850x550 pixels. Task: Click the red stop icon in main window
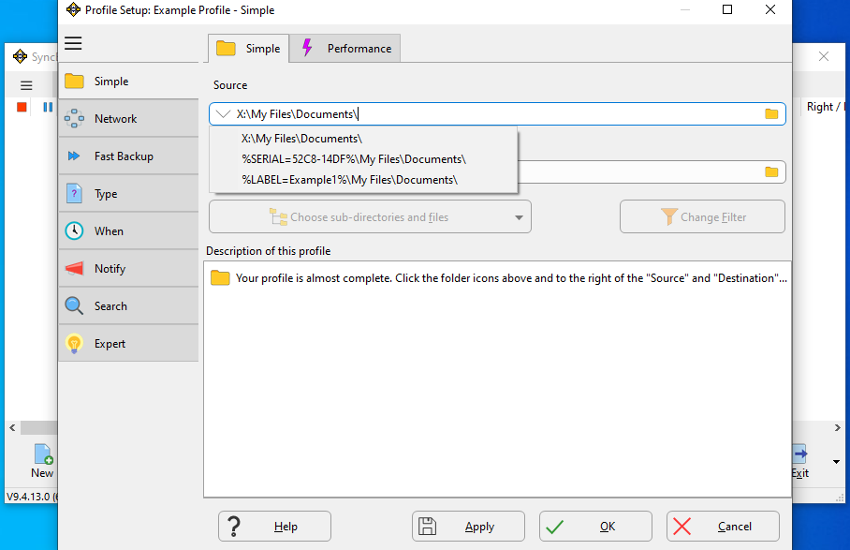22,107
